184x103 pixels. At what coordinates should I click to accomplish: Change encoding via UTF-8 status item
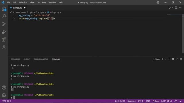point(141,101)
